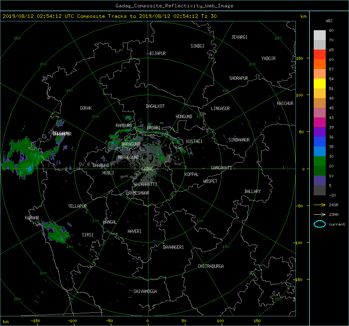Click the LAXMESHWAR city label

137,193
